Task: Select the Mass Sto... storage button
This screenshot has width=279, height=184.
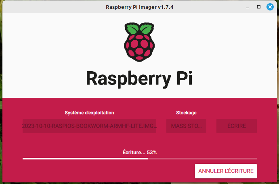Action: pos(186,126)
